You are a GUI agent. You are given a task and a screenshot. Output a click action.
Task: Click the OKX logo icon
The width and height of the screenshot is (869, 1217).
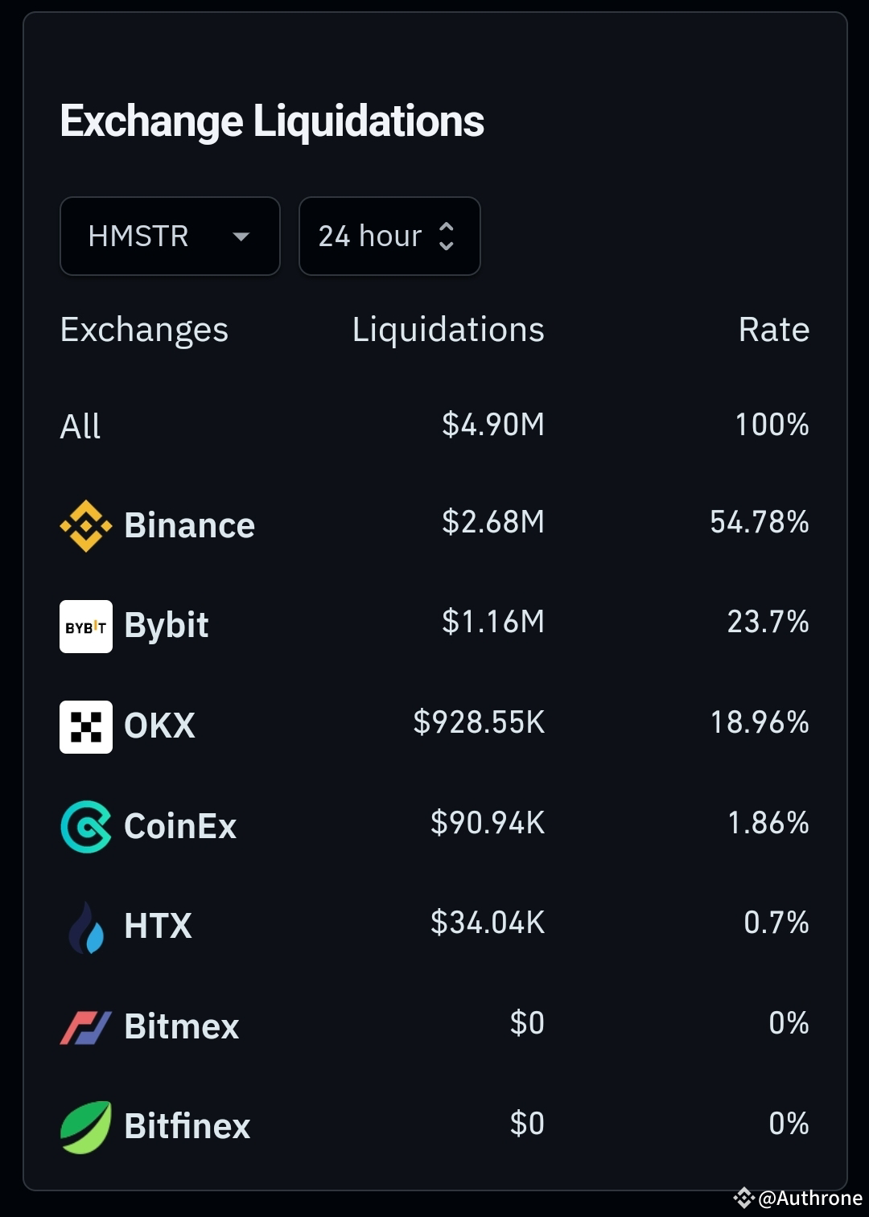tap(86, 726)
